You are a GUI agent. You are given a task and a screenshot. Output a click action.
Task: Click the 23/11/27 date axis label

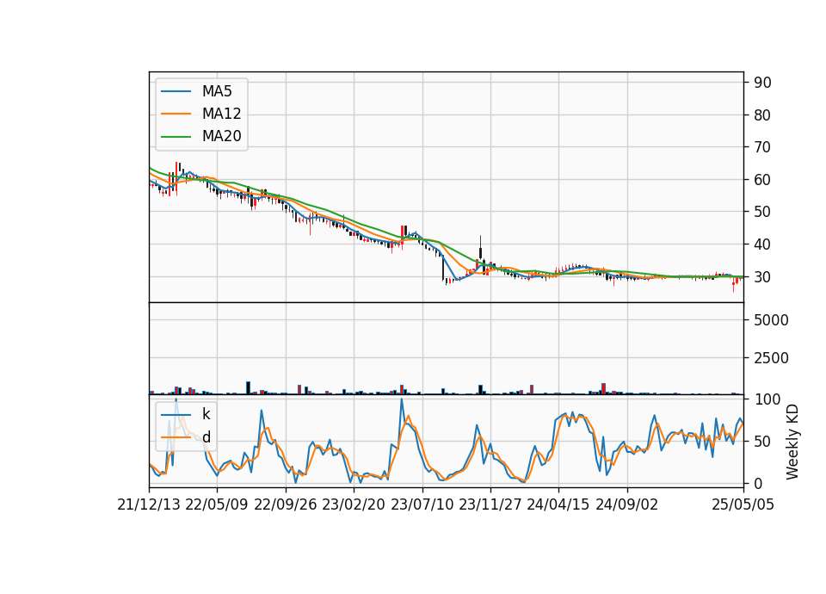click(490, 504)
